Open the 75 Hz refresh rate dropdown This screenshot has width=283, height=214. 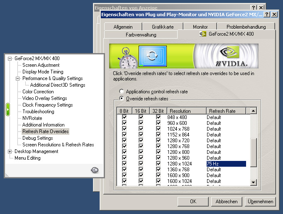click(x=226, y=164)
